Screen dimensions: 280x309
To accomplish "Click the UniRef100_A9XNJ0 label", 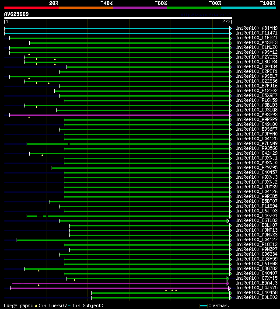I will click(256, 163).
